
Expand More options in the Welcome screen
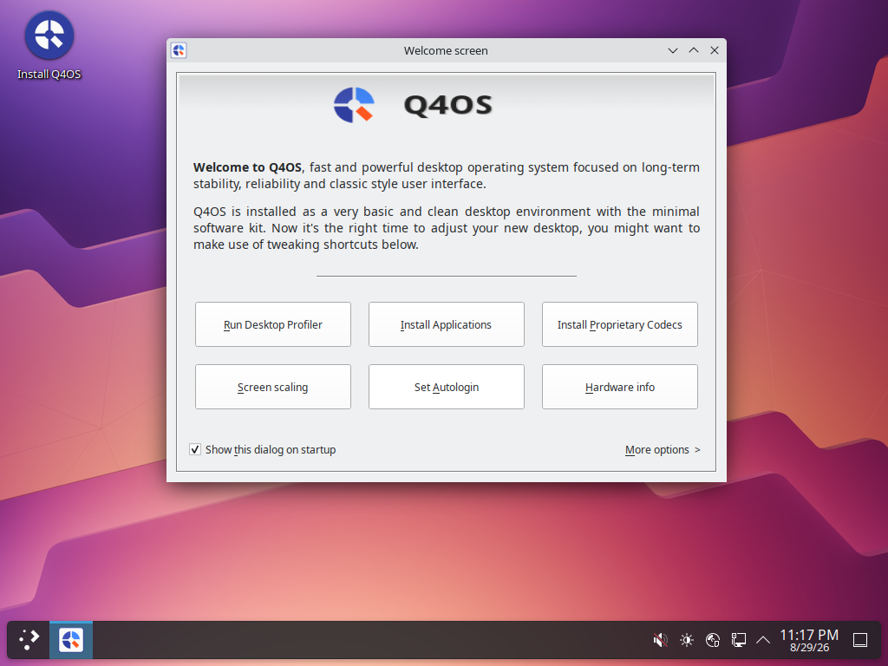point(663,450)
